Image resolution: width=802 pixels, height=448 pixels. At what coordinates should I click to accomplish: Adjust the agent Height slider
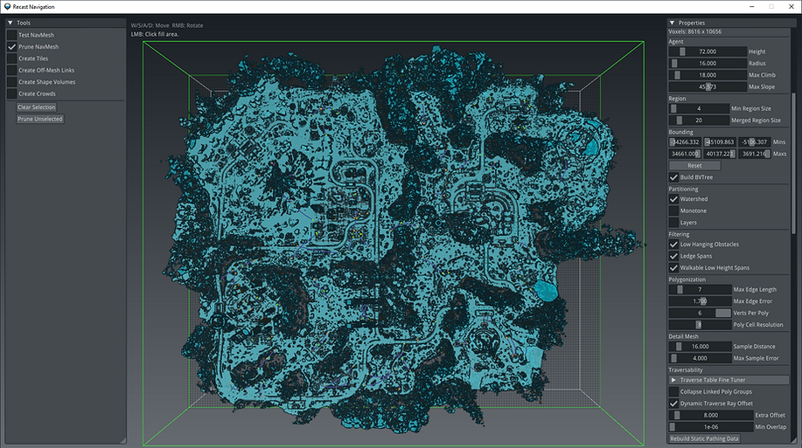click(708, 52)
